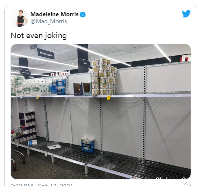The image size is (198, 186).
Task: Click the info icon below the photo
Action: [x=187, y=184]
